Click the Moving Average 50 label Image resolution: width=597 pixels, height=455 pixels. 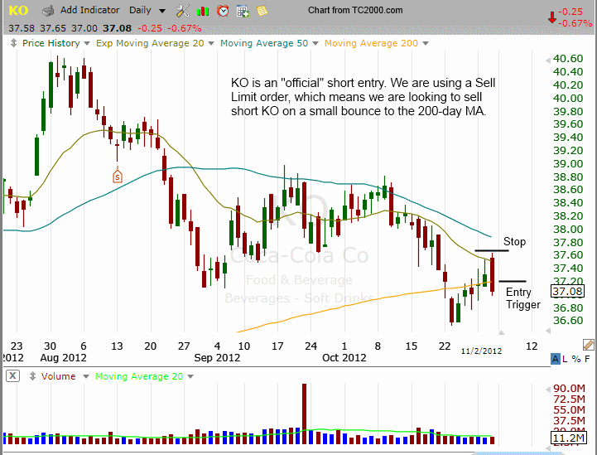[264, 43]
